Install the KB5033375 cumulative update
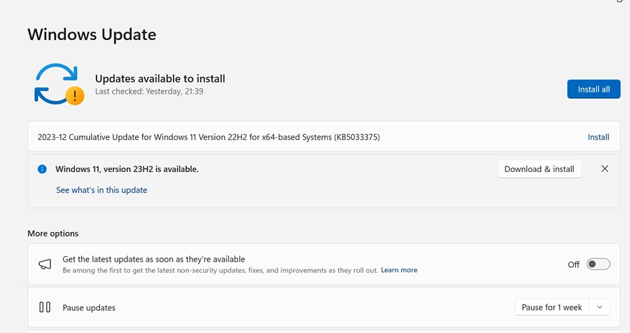The width and height of the screenshot is (630, 333). pyautogui.click(x=598, y=137)
